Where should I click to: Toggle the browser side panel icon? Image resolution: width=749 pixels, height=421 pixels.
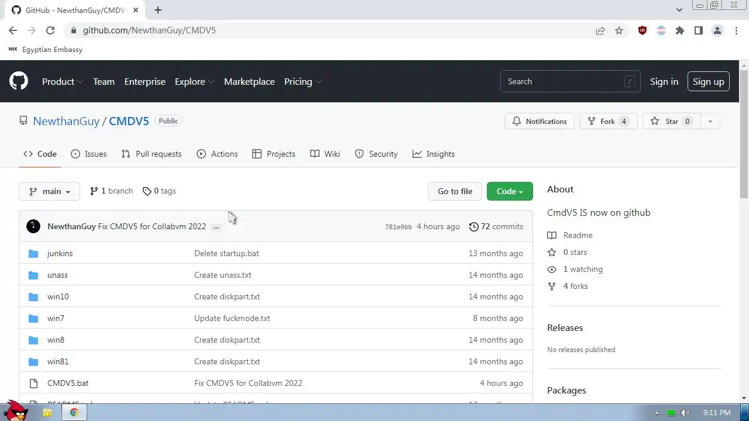[699, 30]
